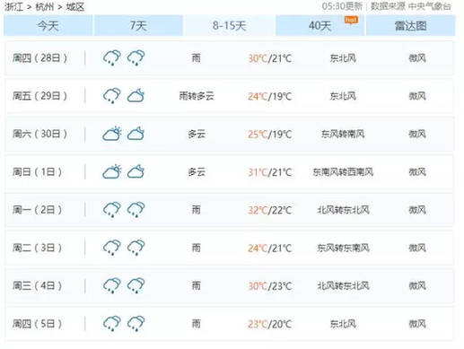Viewport: 464px width, 349px height.
Task: Click second rain icon for 周三 4日
Action: pyautogui.click(x=136, y=285)
